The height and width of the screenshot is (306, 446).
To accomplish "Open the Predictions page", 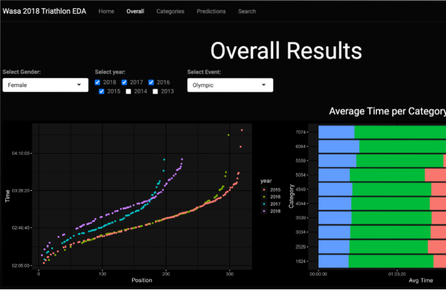I will (x=211, y=11).
